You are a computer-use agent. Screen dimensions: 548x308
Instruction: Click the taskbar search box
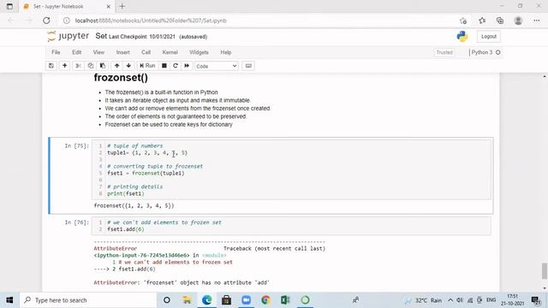88,300
